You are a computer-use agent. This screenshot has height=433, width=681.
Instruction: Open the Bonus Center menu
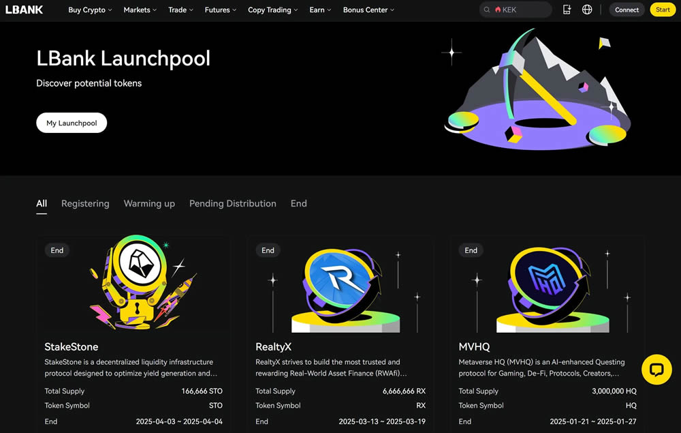[368, 10]
